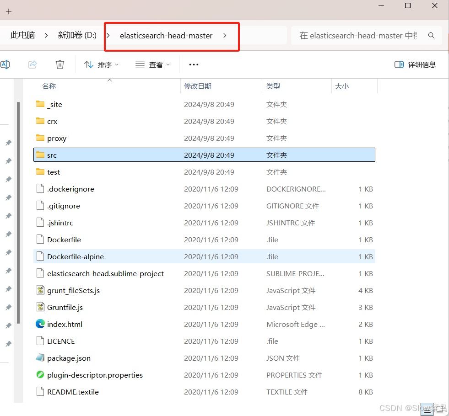Click the LICENCE file icon
Screen dimensions: 449x416
(x=40, y=341)
